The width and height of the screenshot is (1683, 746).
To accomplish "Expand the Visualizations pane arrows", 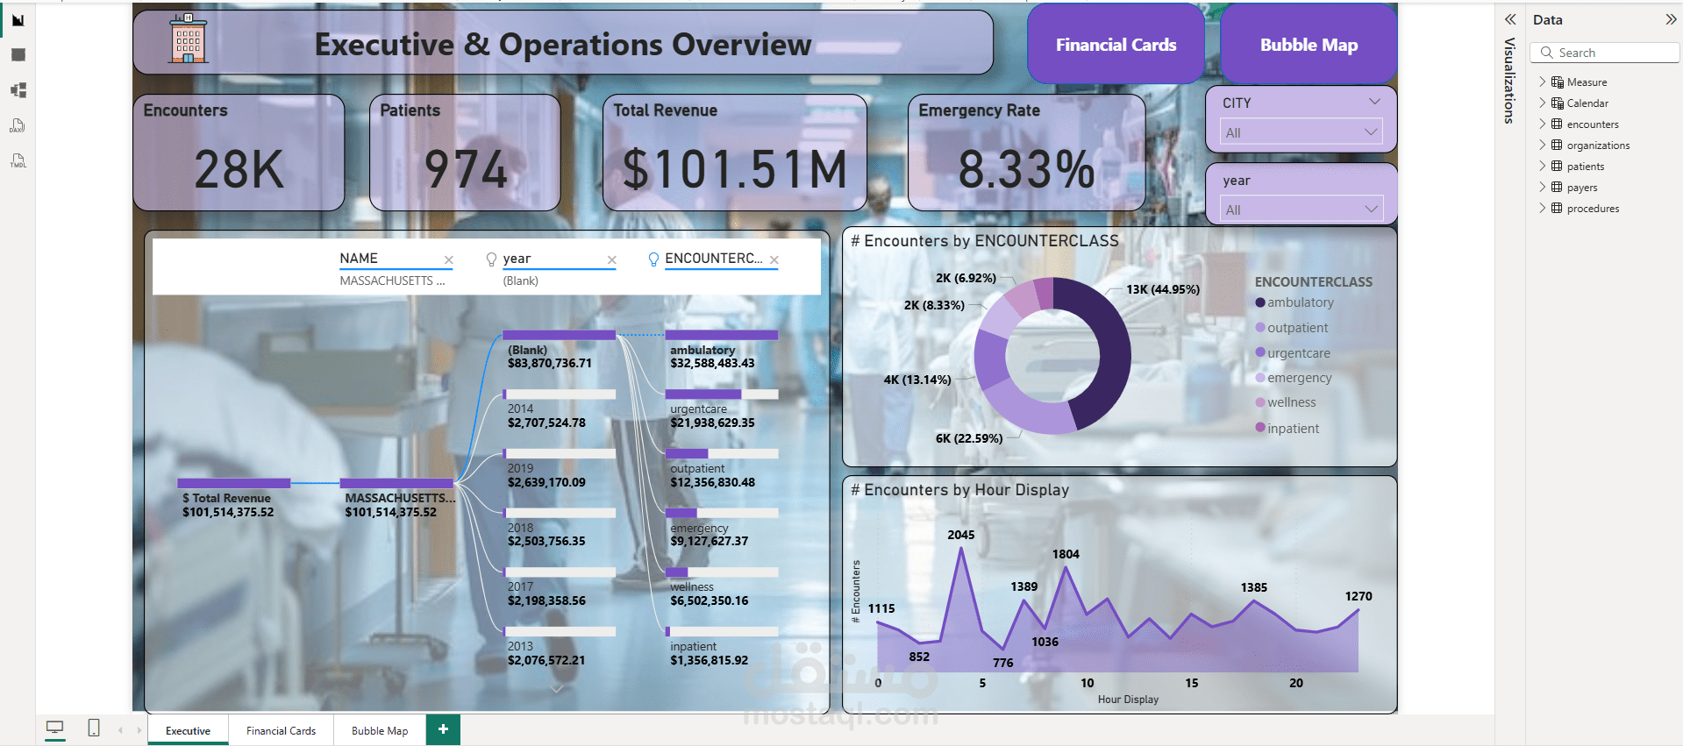I will (1510, 19).
